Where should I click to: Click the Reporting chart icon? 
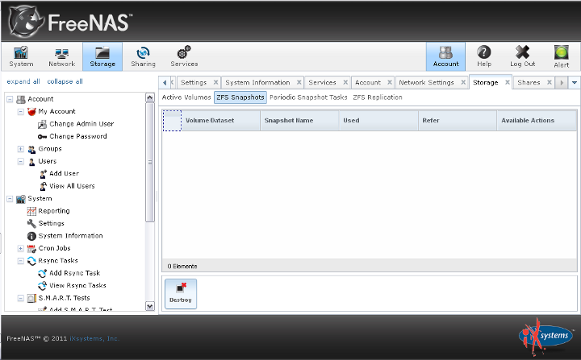pos(31,211)
